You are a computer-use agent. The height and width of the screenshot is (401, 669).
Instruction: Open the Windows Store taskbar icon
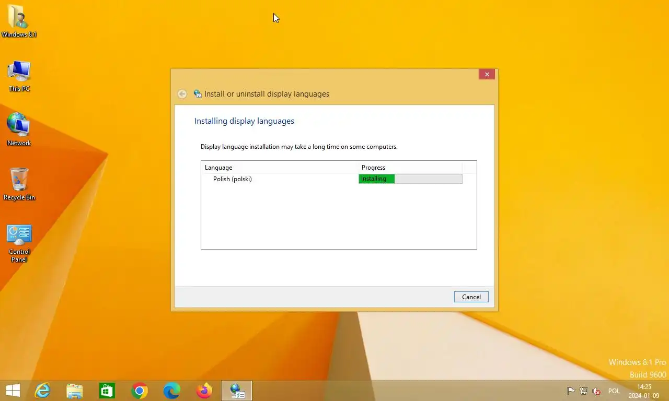point(107,391)
